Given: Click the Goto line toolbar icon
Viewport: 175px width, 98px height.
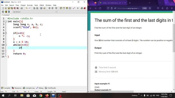Looking at the screenshot, I should click(x=44, y=8).
